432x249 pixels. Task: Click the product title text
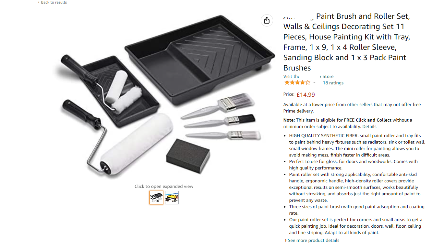coord(347,42)
